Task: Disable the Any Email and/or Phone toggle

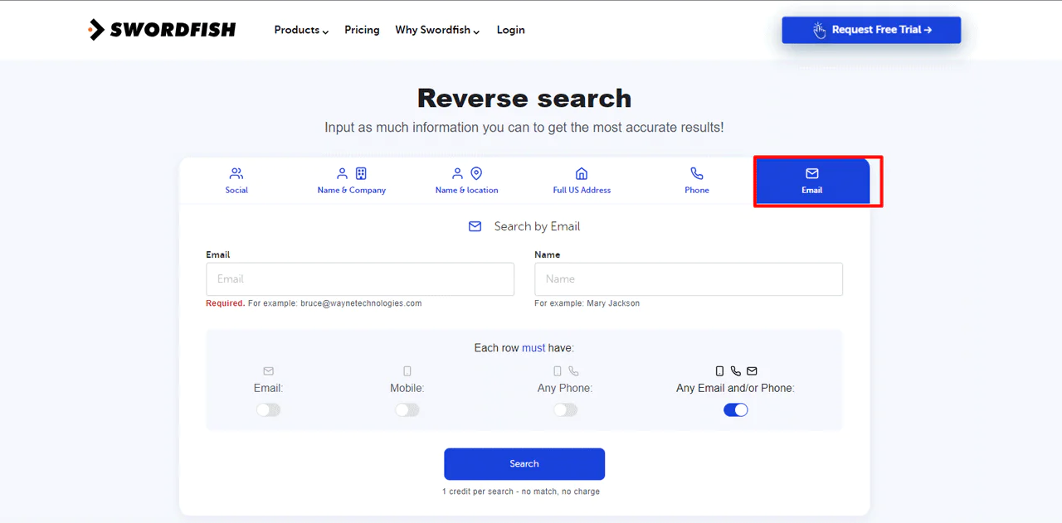Action: (x=735, y=410)
